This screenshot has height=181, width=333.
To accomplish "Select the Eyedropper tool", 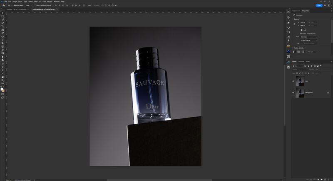I will click(x=2, y=33).
